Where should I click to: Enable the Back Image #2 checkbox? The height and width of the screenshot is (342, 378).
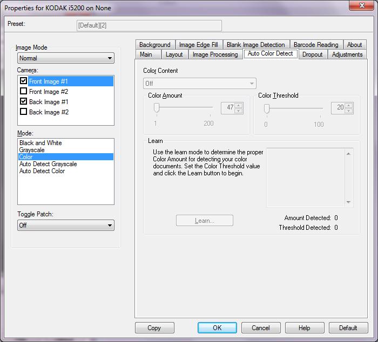(23, 112)
